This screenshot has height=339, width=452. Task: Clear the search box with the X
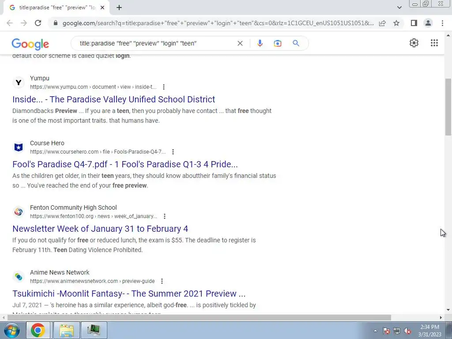(240, 43)
